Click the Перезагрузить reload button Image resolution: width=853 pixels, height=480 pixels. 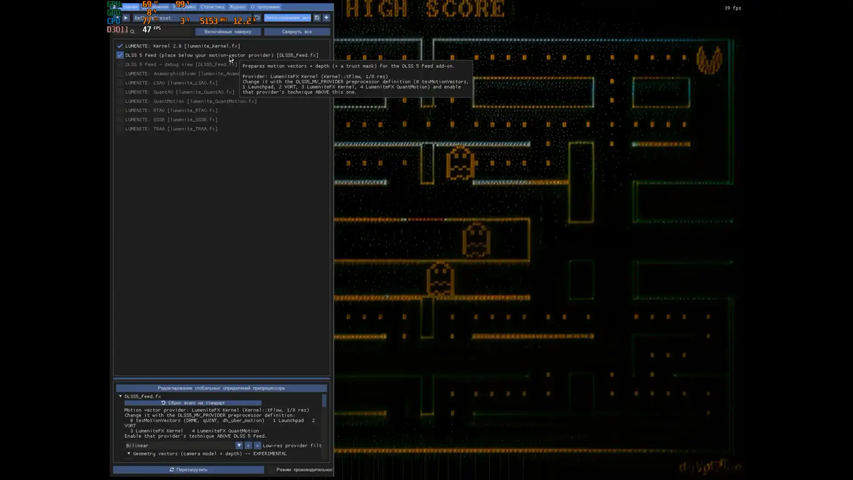pos(188,470)
